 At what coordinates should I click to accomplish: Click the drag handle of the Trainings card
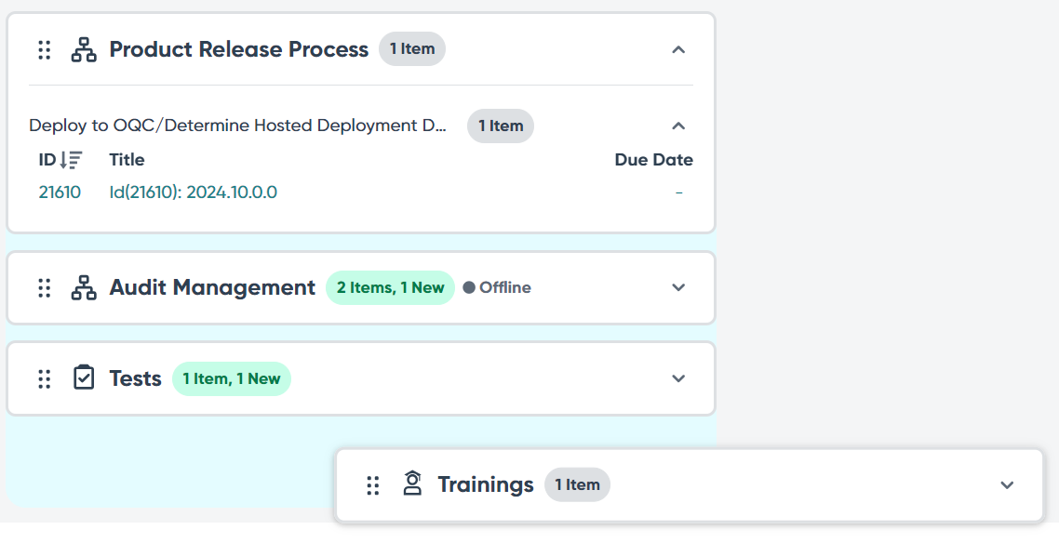click(x=373, y=484)
